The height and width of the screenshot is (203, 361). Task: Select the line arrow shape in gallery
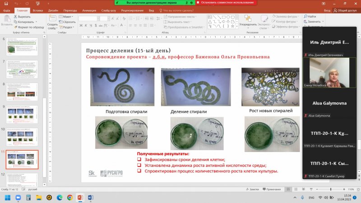click(219, 17)
